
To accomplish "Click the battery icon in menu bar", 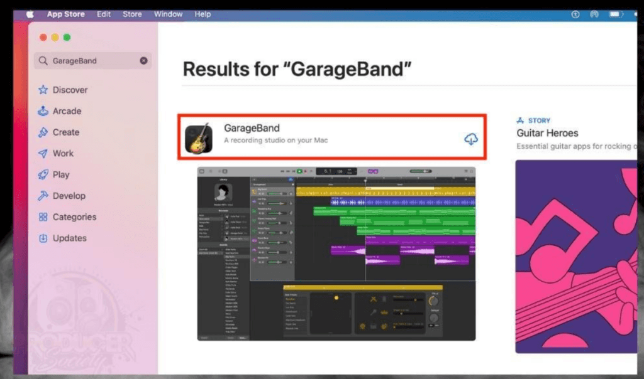I will (616, 14).
